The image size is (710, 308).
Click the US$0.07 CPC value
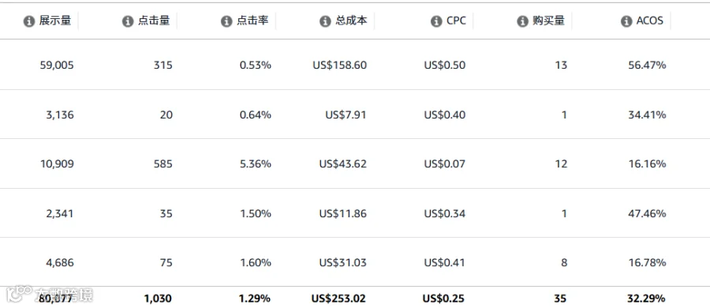click(x=445, y=163)
